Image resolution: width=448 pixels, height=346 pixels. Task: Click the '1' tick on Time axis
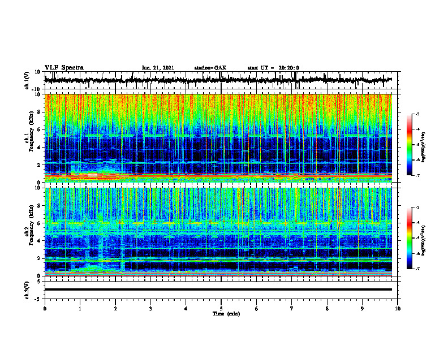(80, 309)
